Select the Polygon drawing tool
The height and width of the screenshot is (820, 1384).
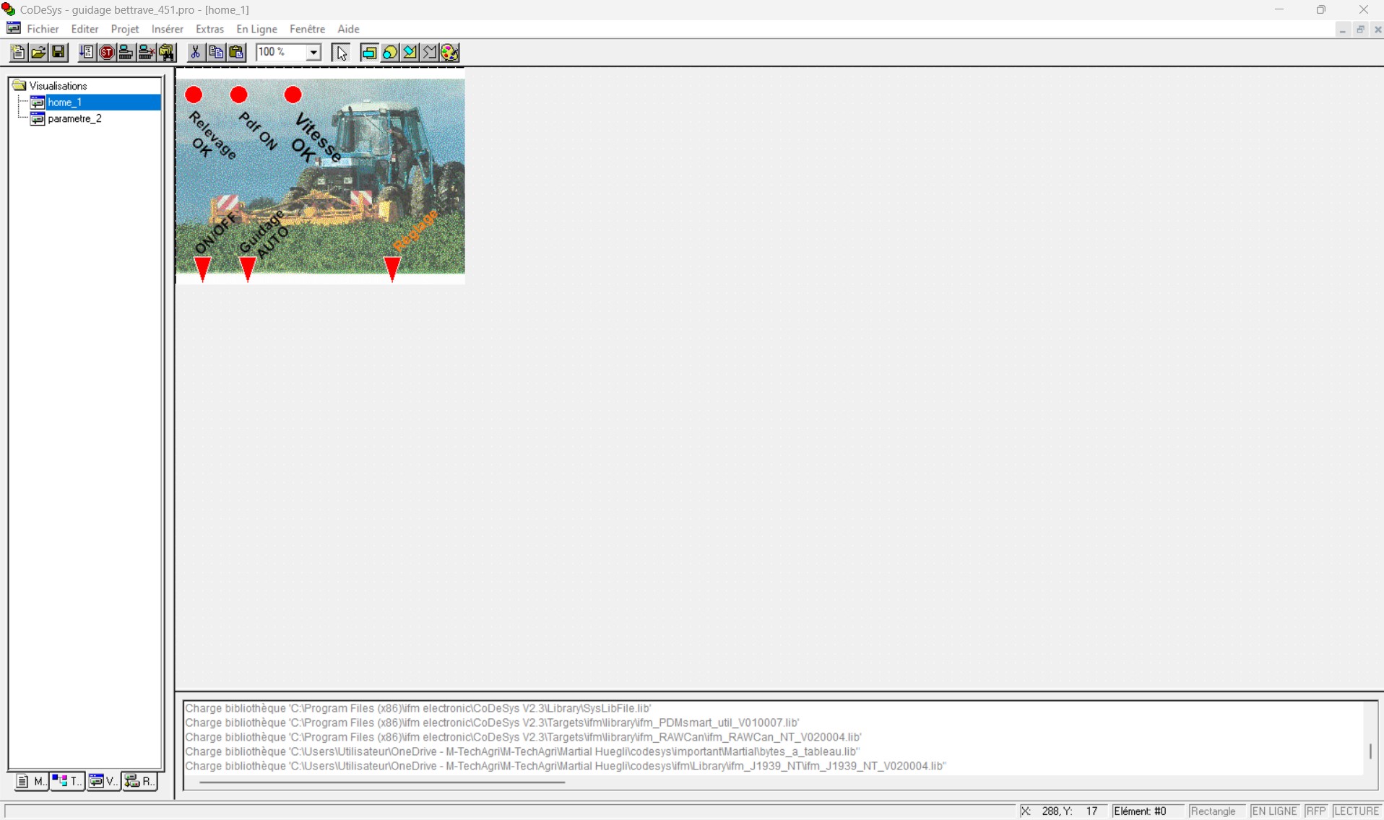click(x=409, y=52)
